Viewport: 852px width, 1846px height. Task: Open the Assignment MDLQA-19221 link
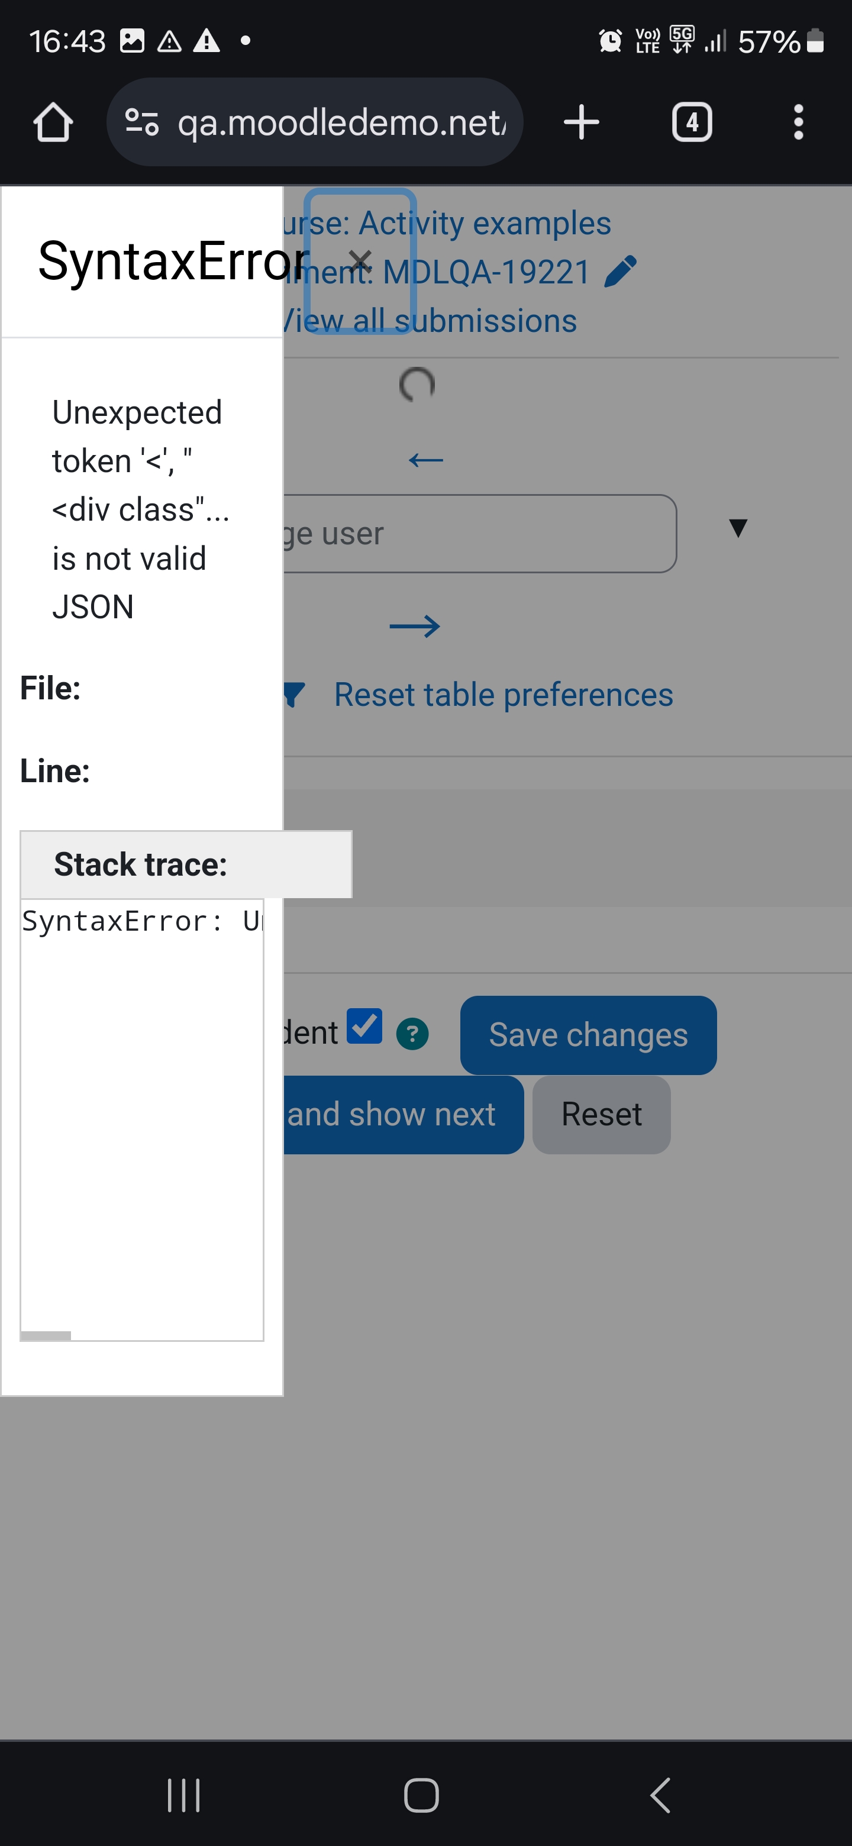(437, 272)
